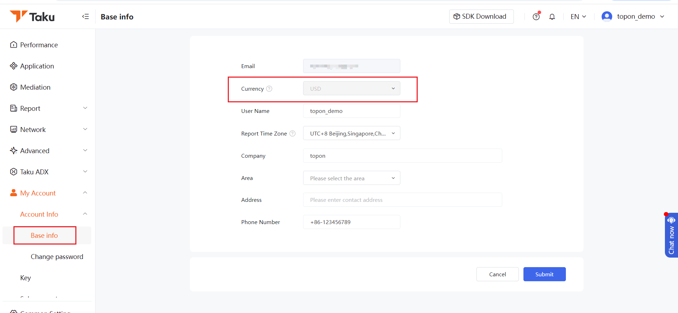Open the notifications bell

click(552, 17)
